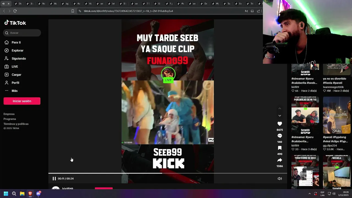Like the video with heart icon
This screenshot has width=352, height=198.
(x=280, y=124)
